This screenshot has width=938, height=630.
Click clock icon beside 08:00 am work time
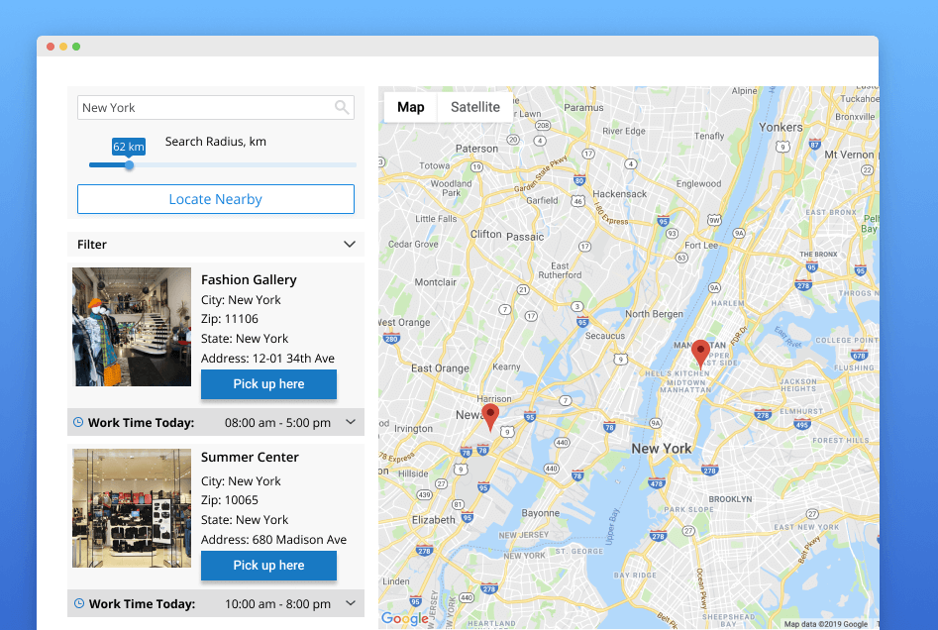coord(78,423)
